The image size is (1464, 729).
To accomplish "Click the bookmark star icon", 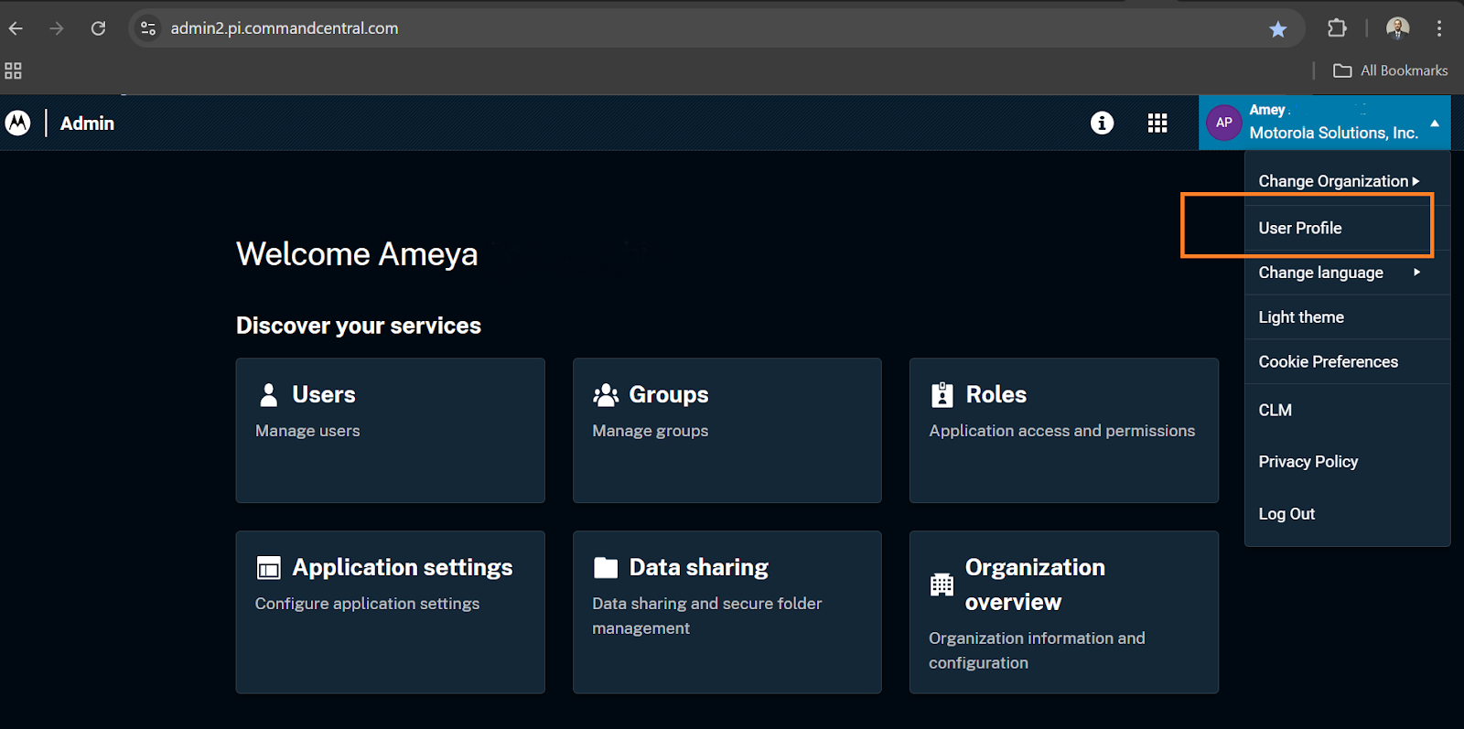I will pos(1278,29).
